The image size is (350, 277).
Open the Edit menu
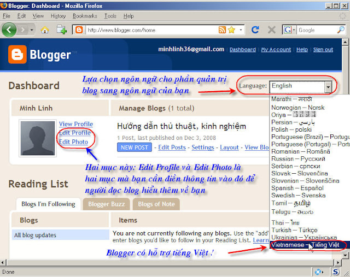[x=21, y=16]
